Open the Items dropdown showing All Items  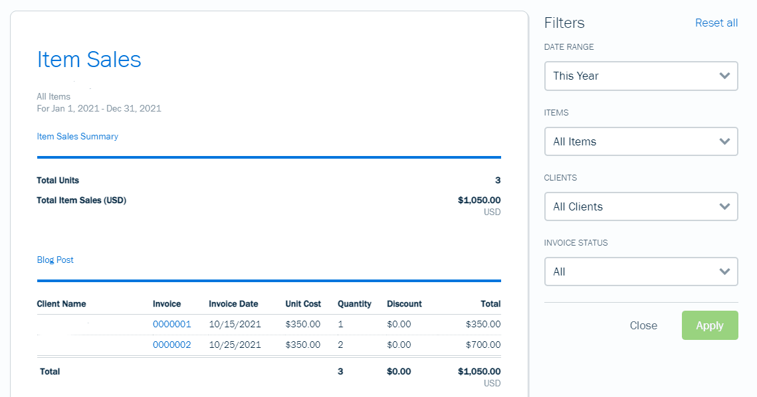coord(640,141)
